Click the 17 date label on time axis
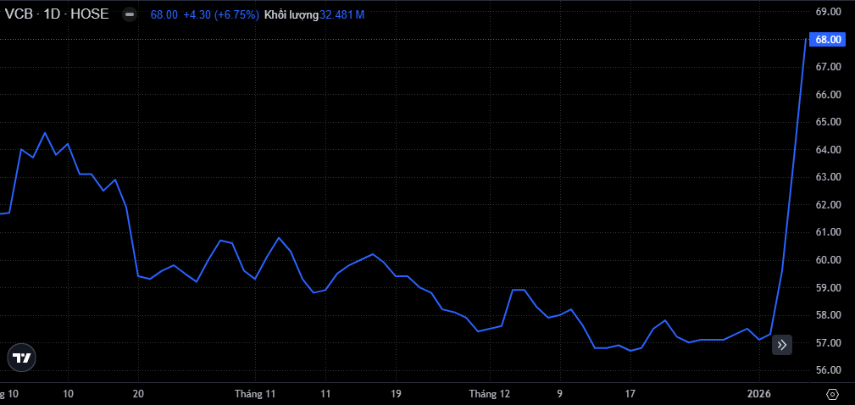 630,394
